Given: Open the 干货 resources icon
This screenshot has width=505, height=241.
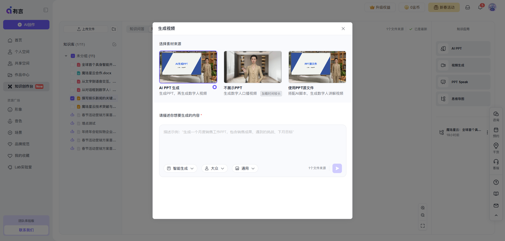Looking at the screenshot, I should 496,148.
